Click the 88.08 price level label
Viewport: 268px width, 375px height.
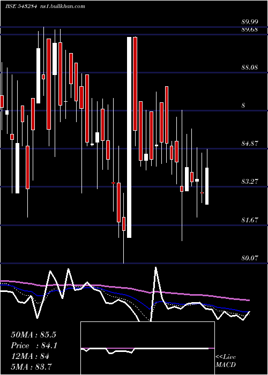(x=250, y=67)
